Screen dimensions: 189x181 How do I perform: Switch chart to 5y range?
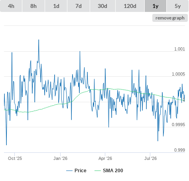click(x=178, y=6)
